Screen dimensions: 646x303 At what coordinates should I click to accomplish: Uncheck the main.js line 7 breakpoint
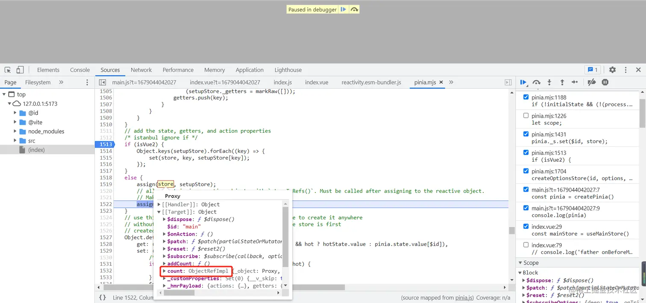(x=526, y=189)
